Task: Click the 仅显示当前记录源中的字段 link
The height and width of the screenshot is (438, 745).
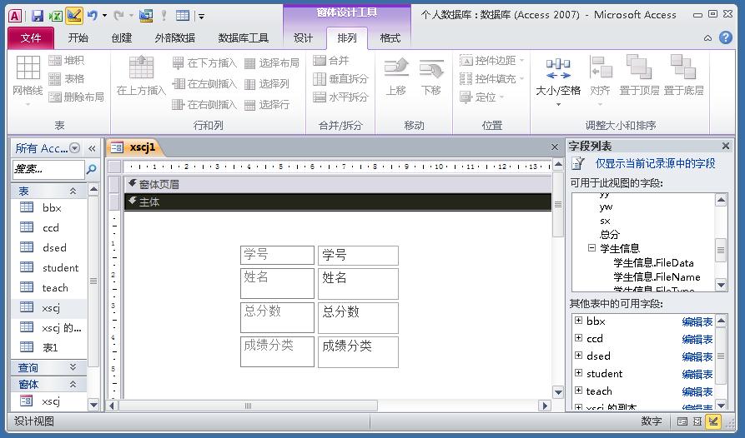Action: (x=655, y=164)
